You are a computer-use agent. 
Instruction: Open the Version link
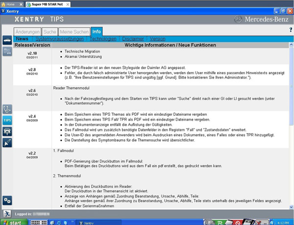(x=157, y=39)
